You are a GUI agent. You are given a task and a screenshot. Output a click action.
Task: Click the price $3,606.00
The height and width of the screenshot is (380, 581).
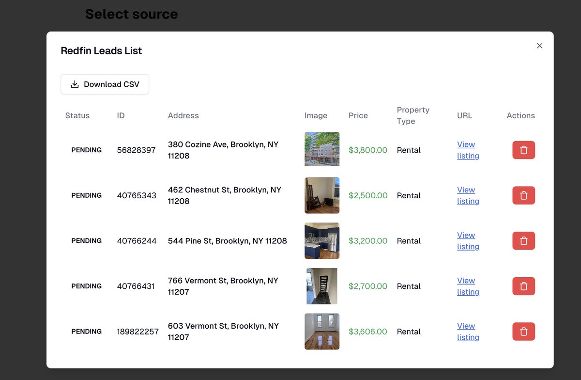pyautogui.click(x=368, y=332)
